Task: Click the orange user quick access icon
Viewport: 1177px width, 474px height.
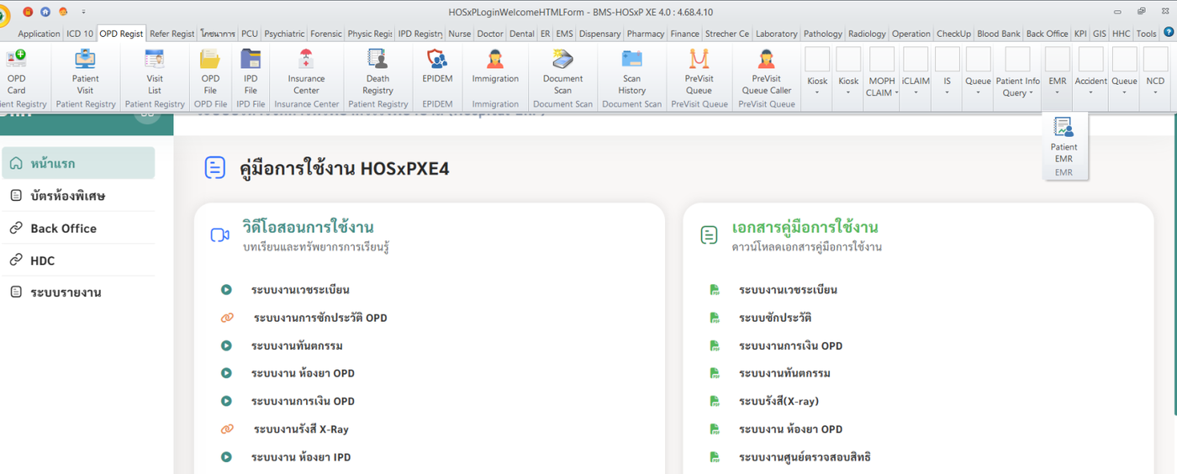Action: 63,12
